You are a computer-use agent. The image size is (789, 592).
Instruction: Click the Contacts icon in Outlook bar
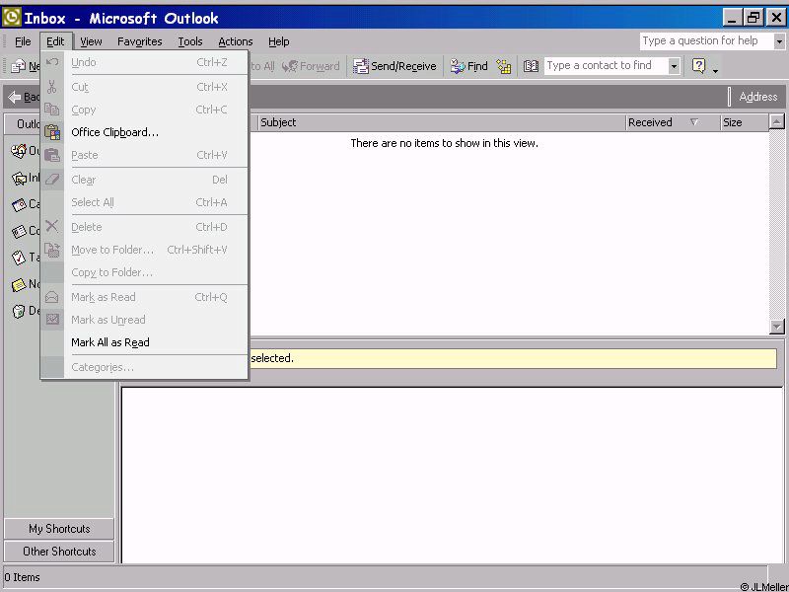click(20, 232)
